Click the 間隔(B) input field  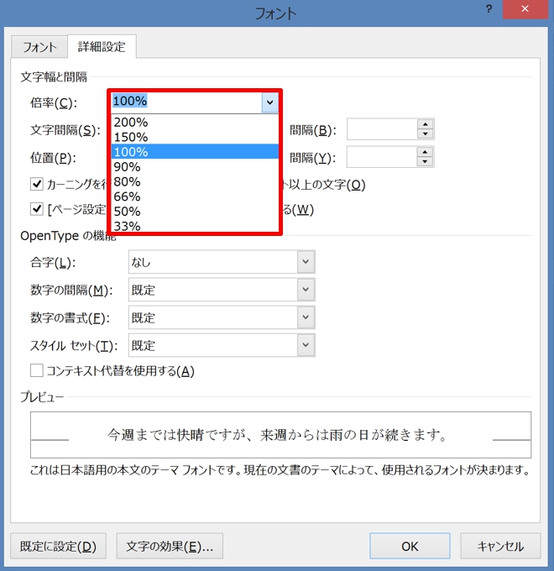click(382, 129)
